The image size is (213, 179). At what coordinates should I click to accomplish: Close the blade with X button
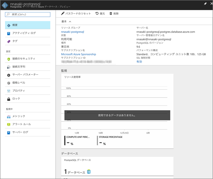212,4
